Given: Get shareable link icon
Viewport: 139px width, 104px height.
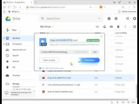Looking at the screenshot, I should tap(97, 27).
